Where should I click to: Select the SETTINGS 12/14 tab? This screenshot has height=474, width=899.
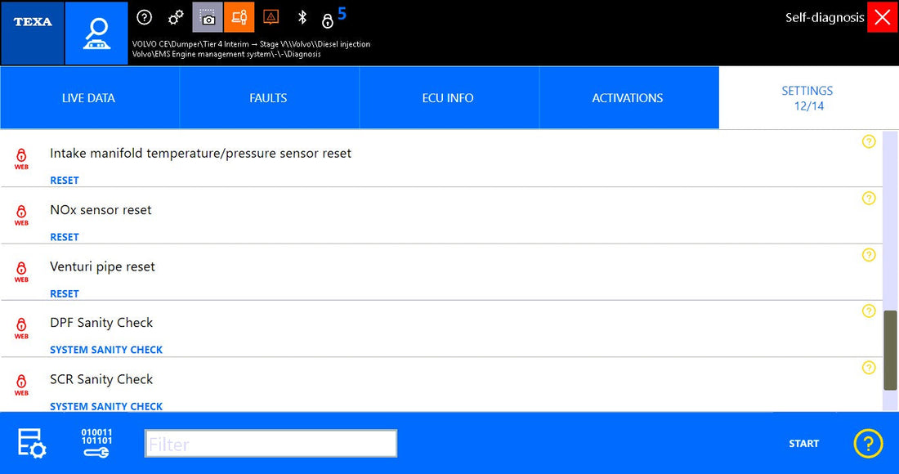pyautogui.click(x=808, y=97)
